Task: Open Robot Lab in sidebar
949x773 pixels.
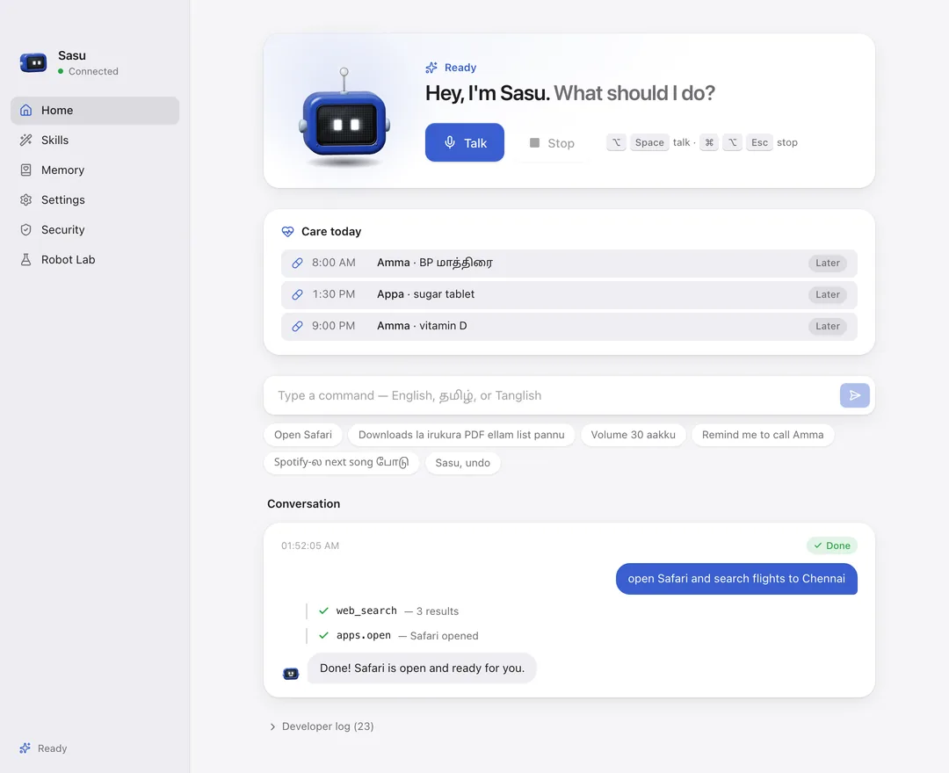Action: 95,259
